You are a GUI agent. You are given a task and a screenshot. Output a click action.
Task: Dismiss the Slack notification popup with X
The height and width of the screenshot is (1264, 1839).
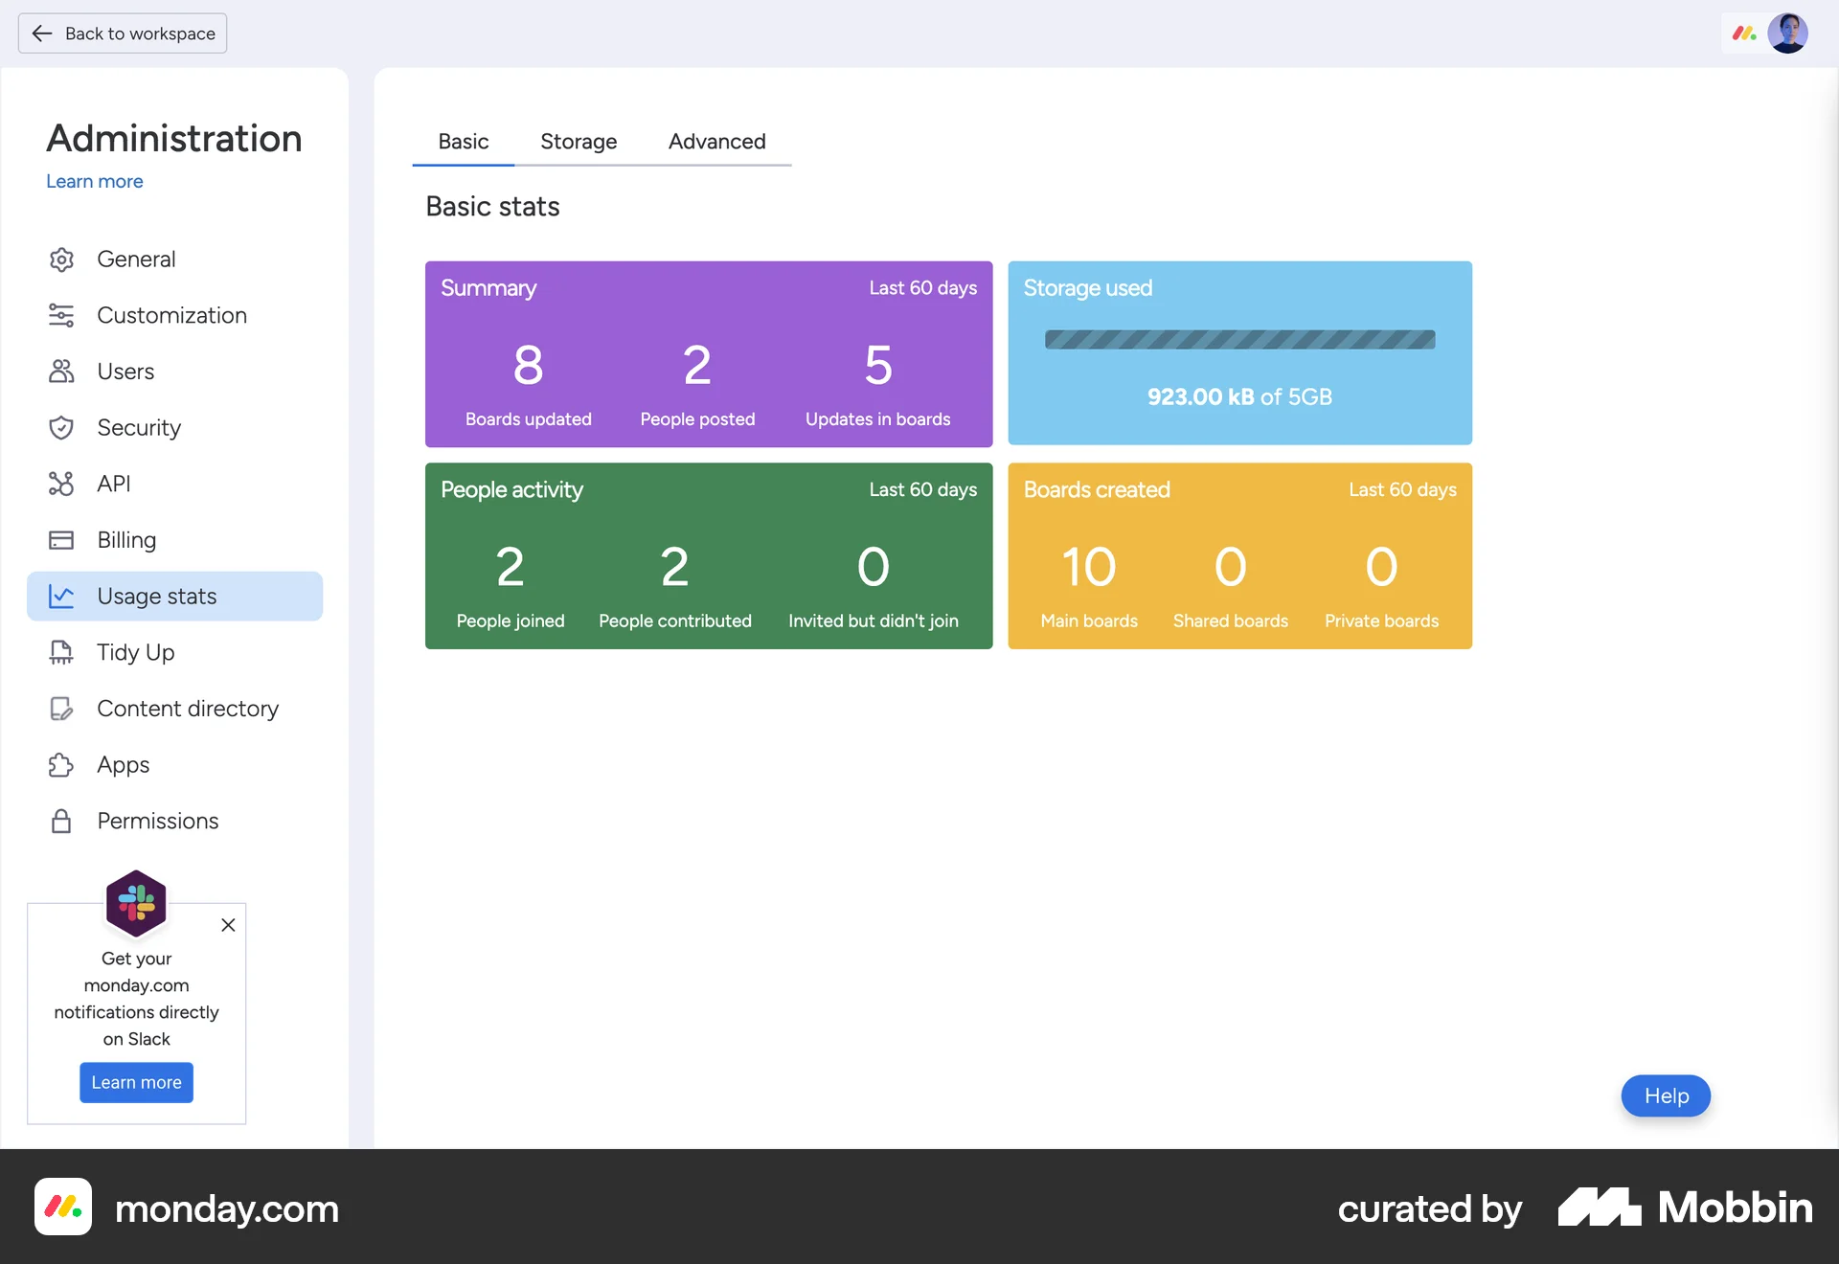[228, 925]
